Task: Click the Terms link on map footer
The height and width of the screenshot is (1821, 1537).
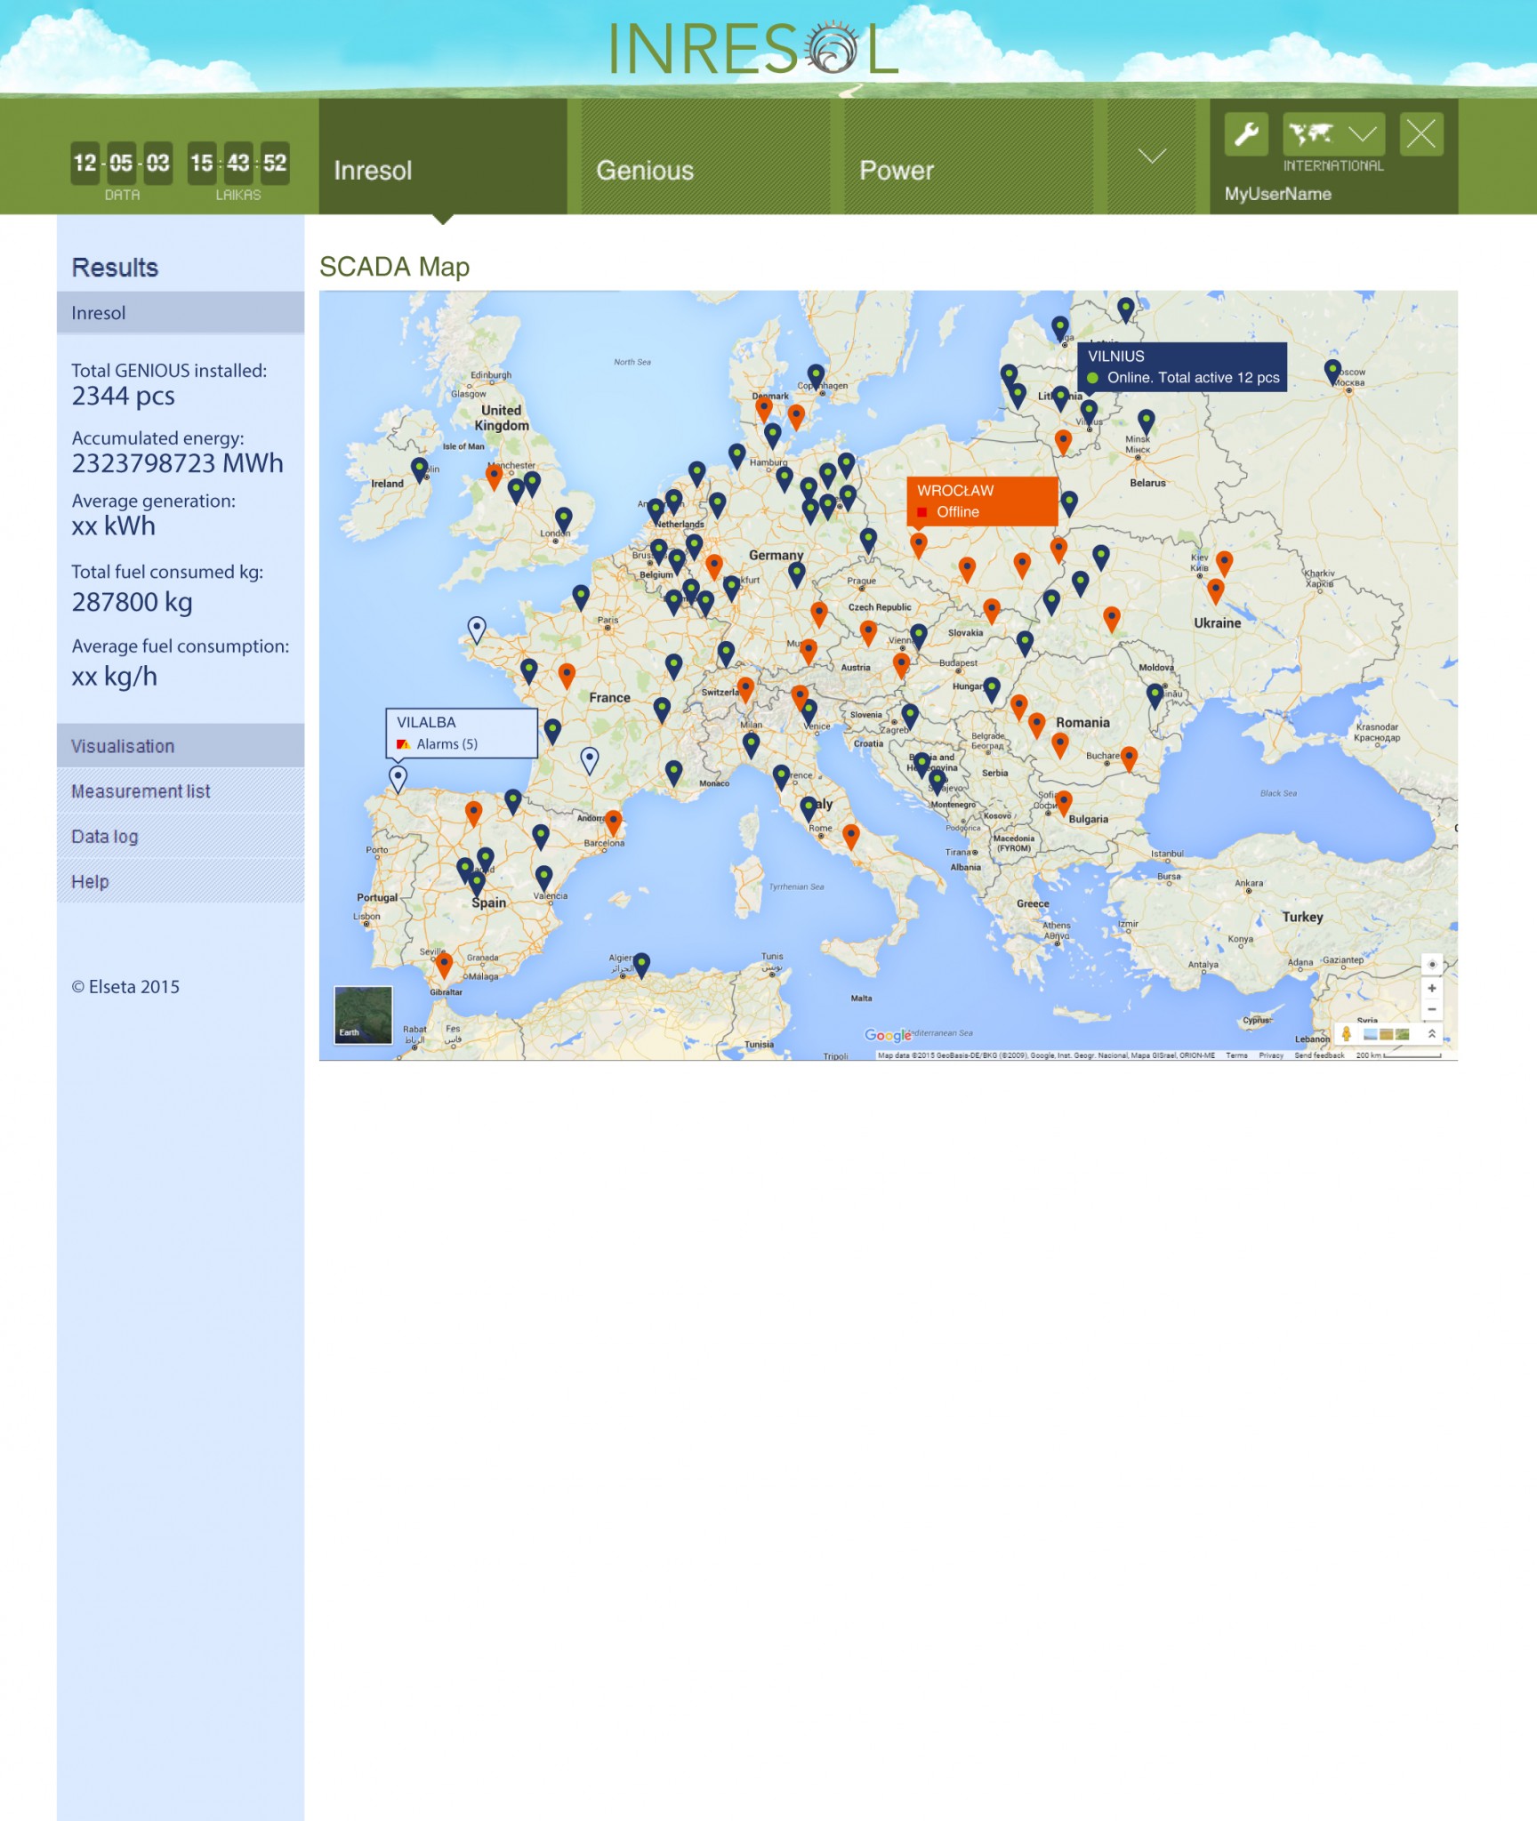Action: (1236, 1055)
